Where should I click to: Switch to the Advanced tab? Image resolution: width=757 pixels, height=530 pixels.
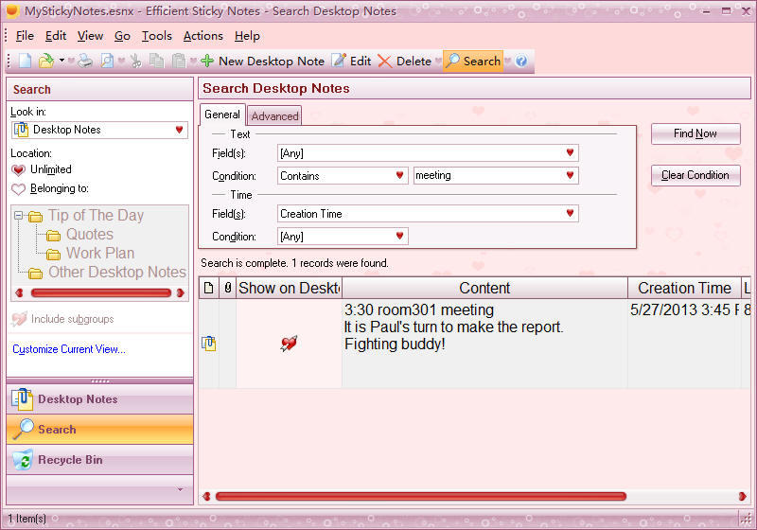tap(274, 115)
